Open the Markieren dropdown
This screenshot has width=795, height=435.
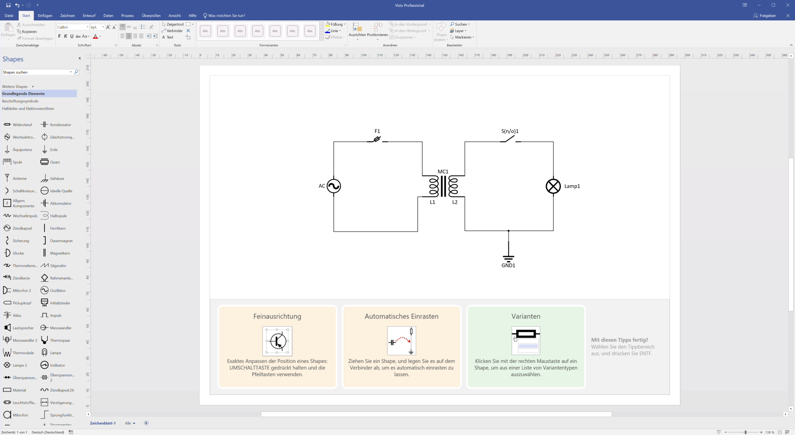pyautogui.click(x=462, y=37)
